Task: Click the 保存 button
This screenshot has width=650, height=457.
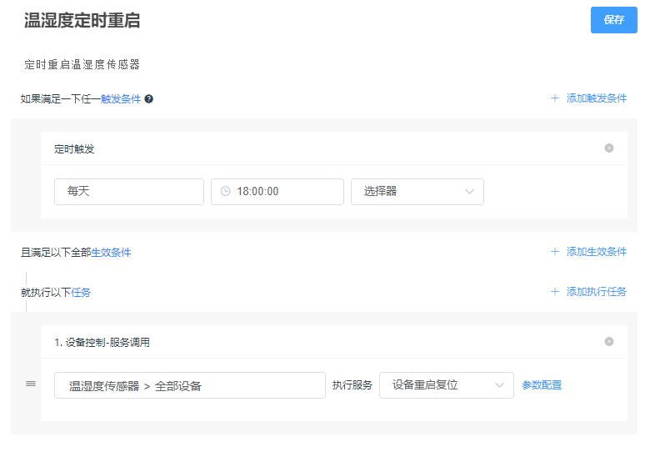Action: click(x=613, y=20)
